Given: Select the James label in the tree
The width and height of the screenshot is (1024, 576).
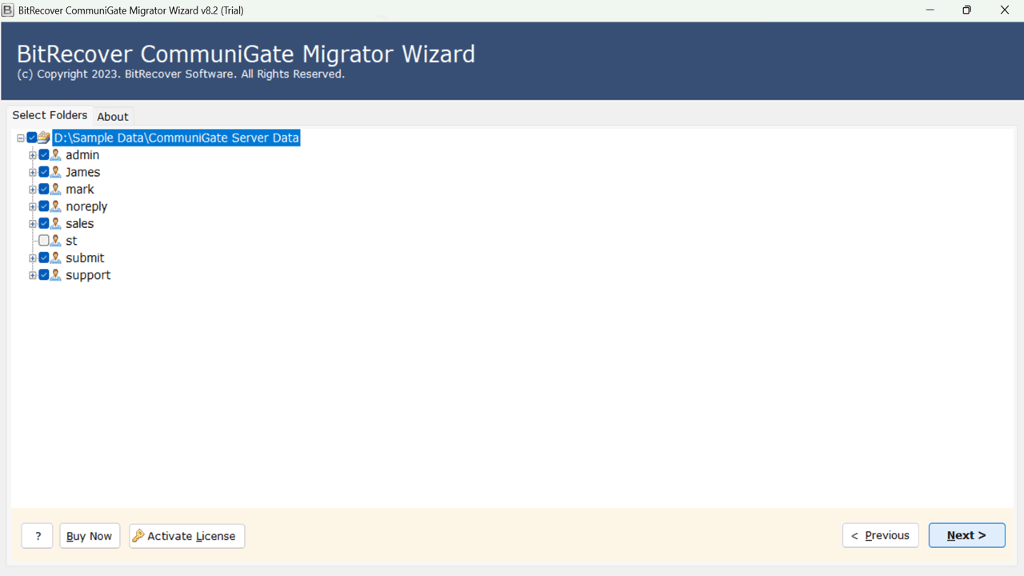Looking at the screenshot, I should coord(83,172).
